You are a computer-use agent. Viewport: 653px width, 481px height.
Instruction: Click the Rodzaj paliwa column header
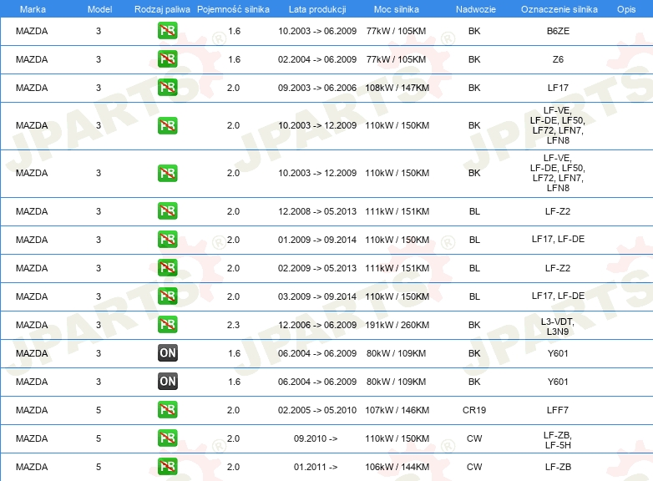point(162,8)
